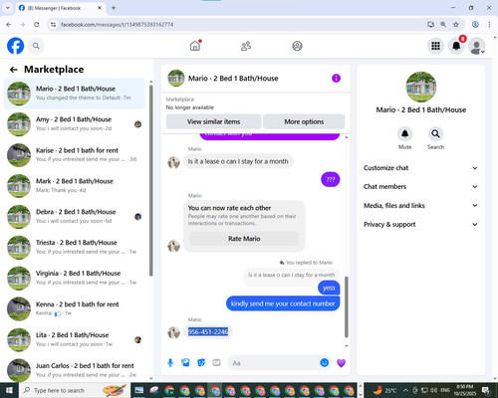Open Virginia - 2 Bed 1 Bath/House chat
This screenshot has width=498, height=398.
74,278
